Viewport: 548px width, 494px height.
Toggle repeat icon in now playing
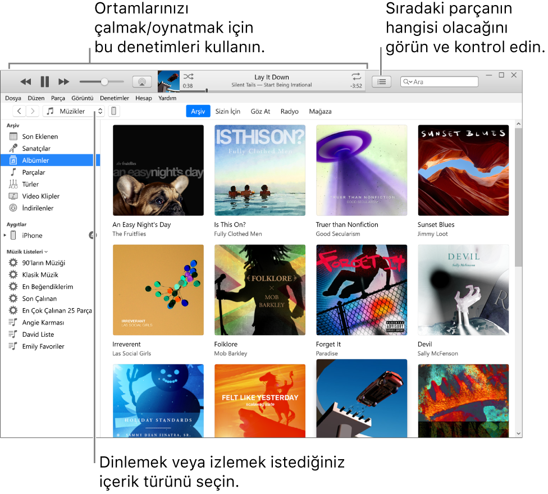pyautogui.click(x=356, y=76)
